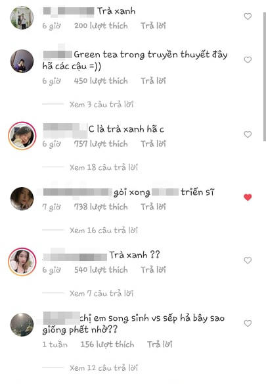Like the 'Trà xanh ??' comment
266x384 pixels.
(248, 260)
